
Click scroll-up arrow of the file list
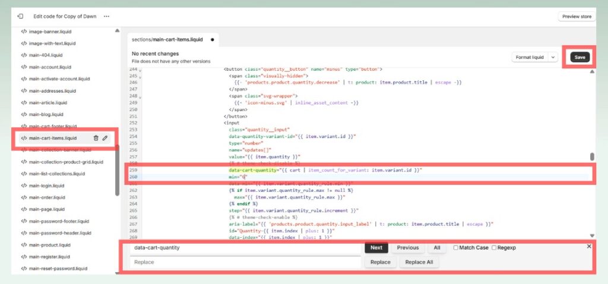click(x=117, y=31)
